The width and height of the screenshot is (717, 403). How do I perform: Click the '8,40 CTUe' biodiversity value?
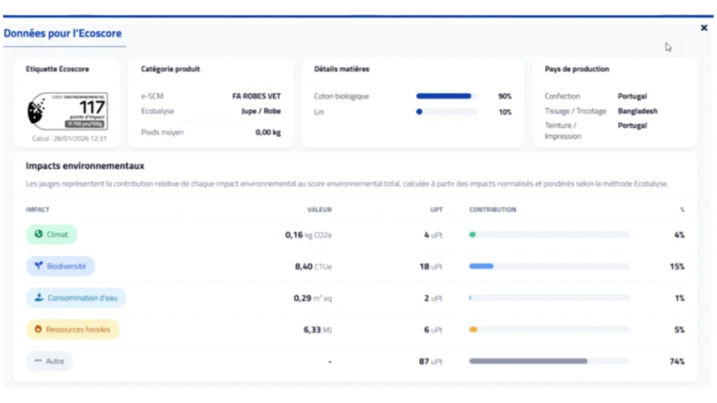(x=313, y=267)
